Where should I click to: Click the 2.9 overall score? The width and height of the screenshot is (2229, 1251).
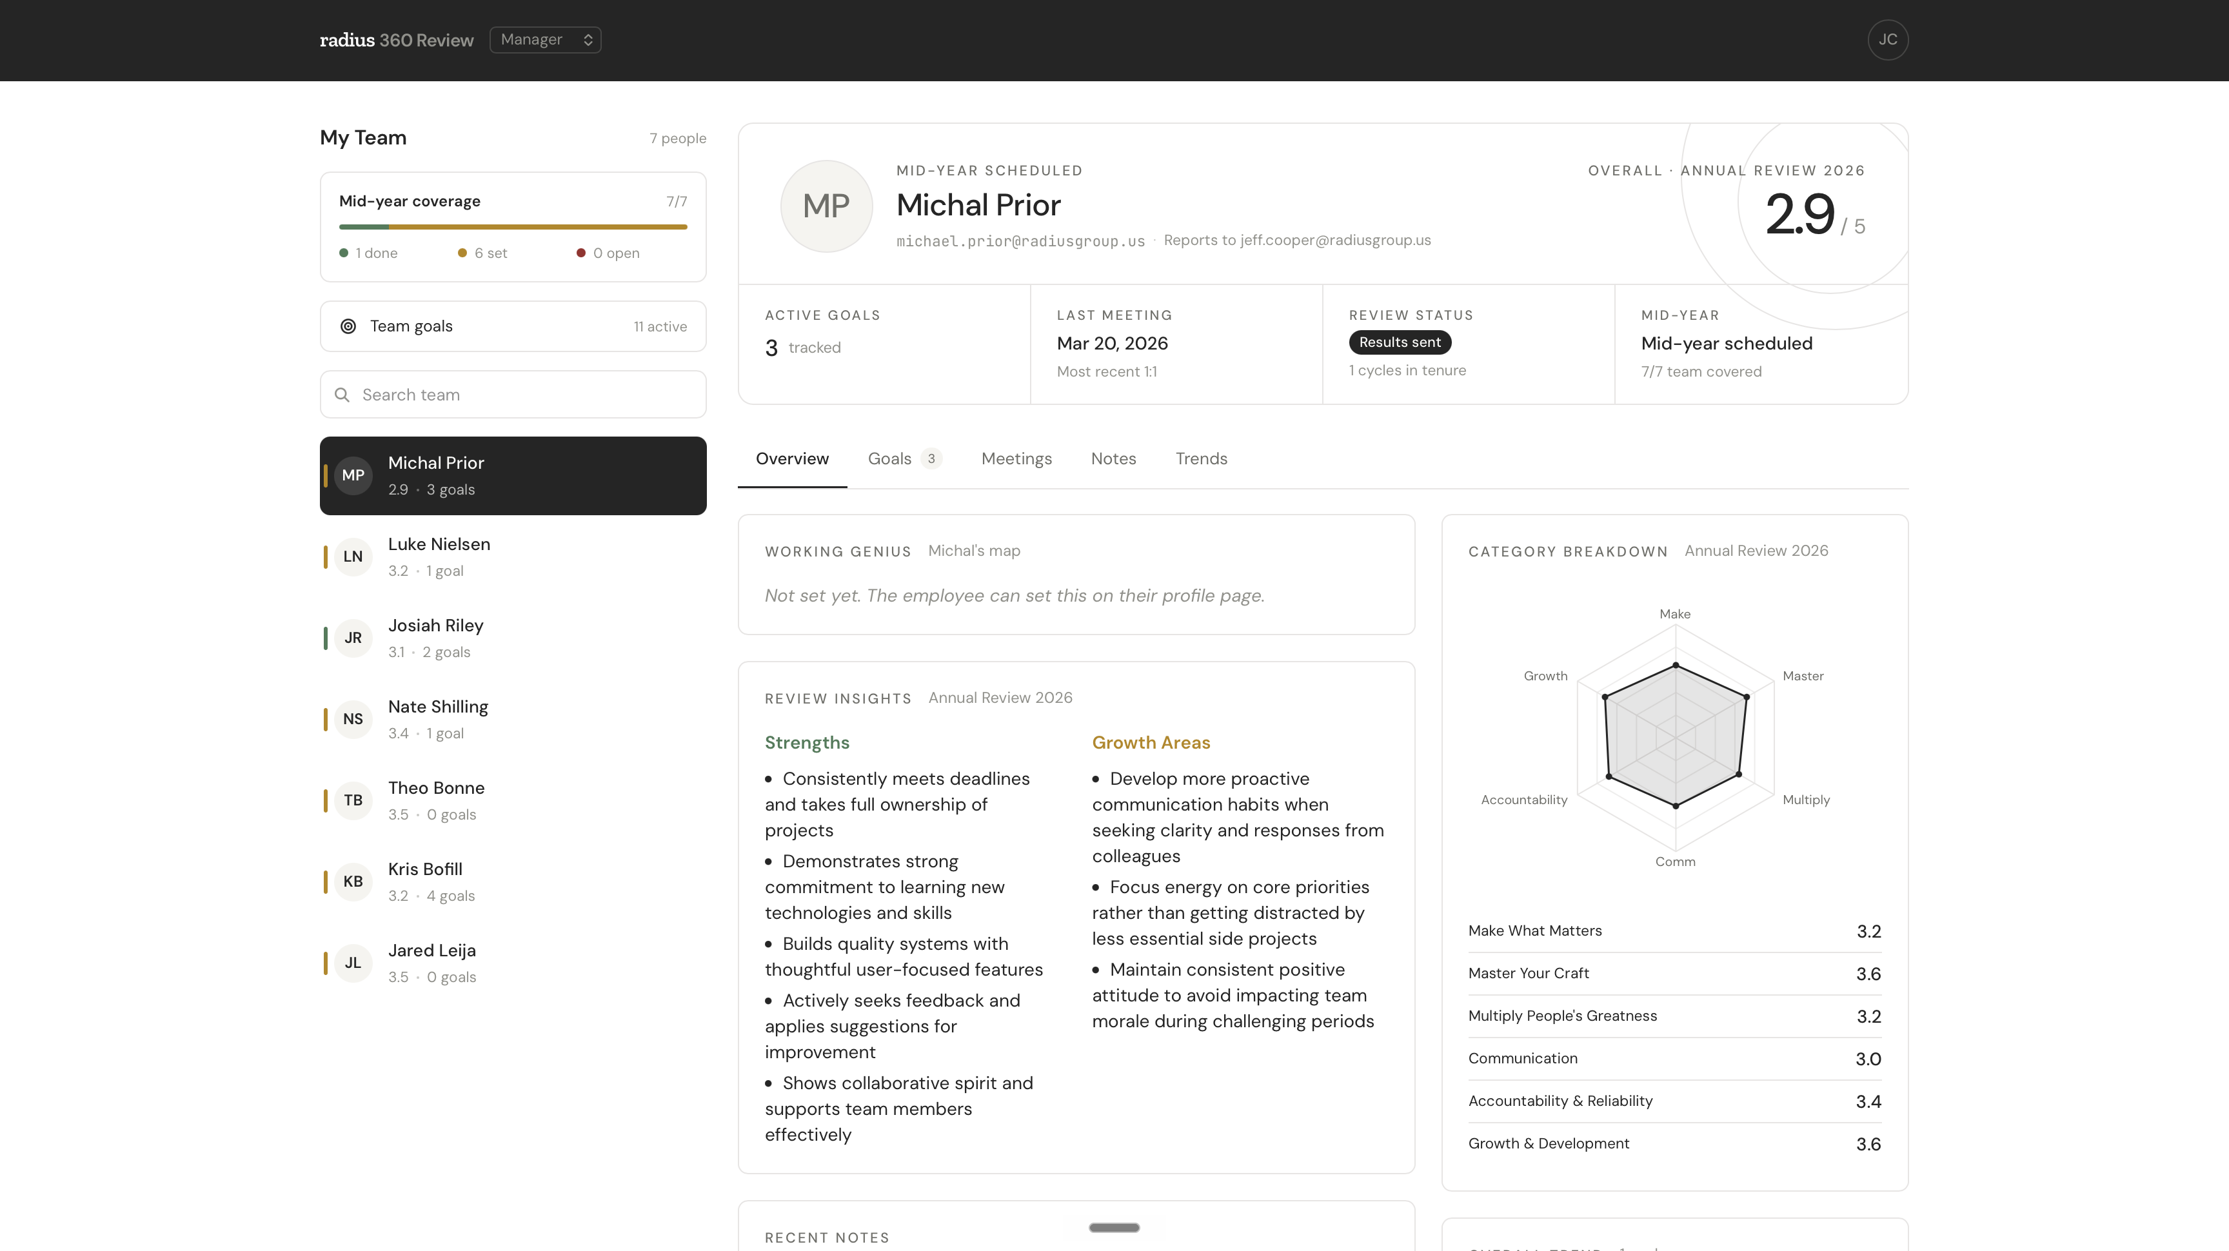(1799, 213)
